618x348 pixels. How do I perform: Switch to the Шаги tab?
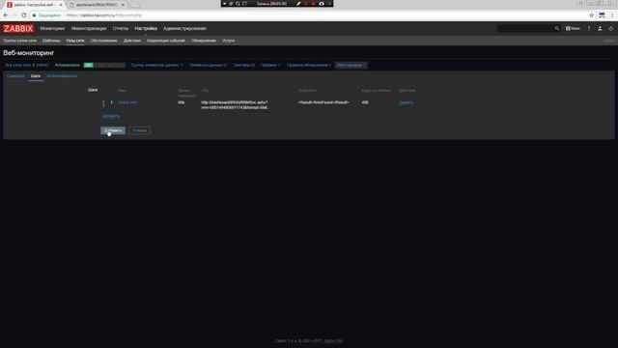point(36,75)
